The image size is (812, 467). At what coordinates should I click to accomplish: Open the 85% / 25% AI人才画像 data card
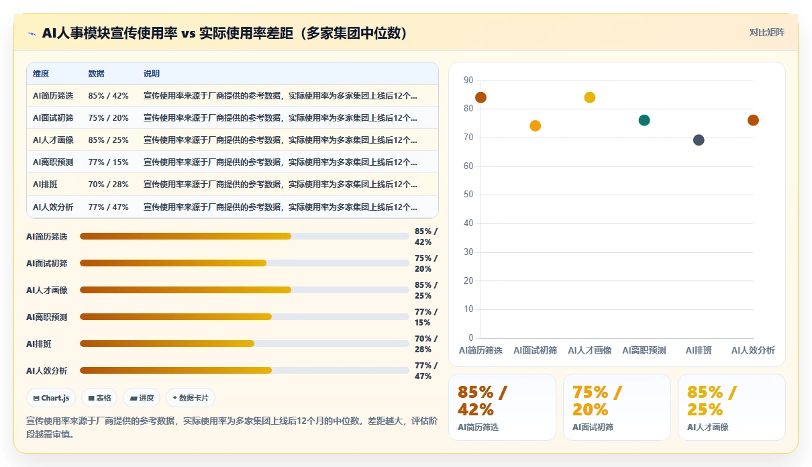click(x=731, y=407)
